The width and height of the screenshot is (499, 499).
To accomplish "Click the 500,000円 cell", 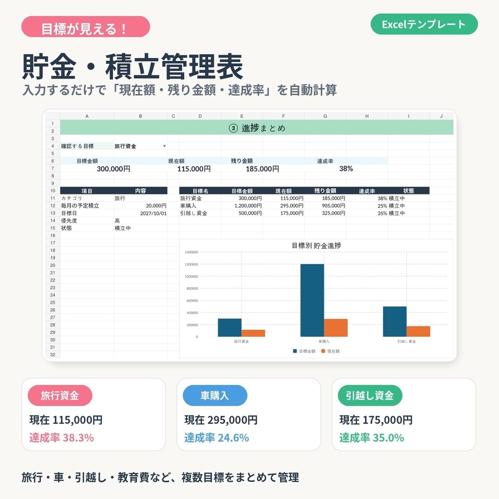I will tap(242, 213).
